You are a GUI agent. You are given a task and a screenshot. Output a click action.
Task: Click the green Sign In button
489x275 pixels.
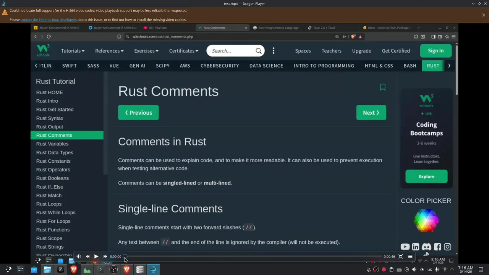436,51
